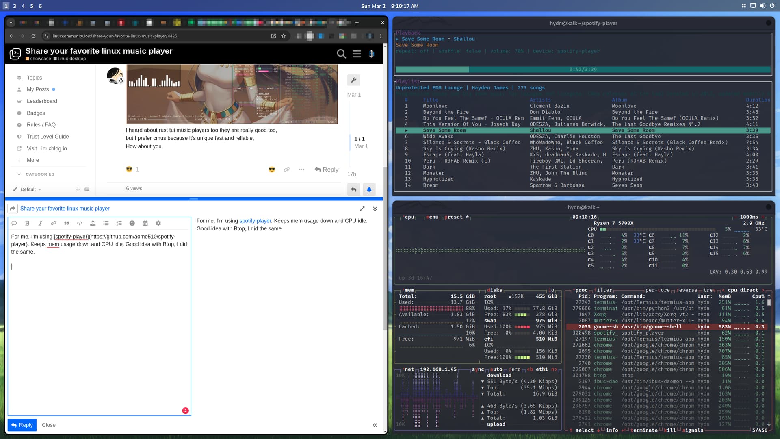780x439 pixels.
Task: Open spotify-player link in preview
Action: (255, 221)
